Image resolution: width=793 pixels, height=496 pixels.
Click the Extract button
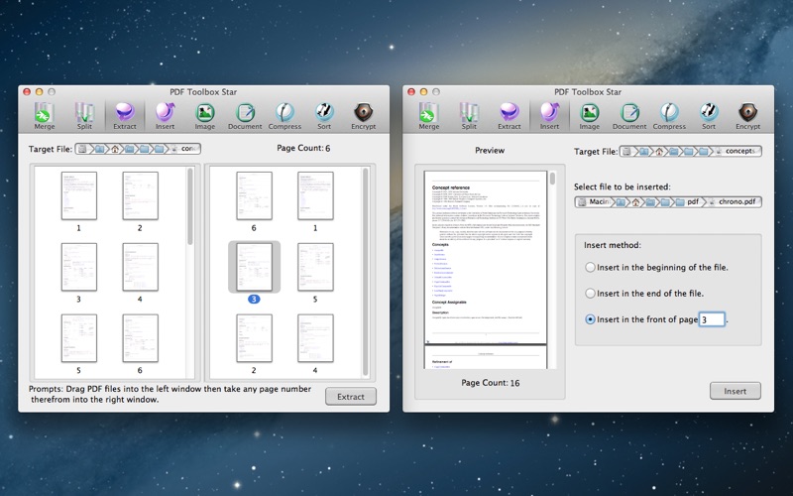pos(351,397)
